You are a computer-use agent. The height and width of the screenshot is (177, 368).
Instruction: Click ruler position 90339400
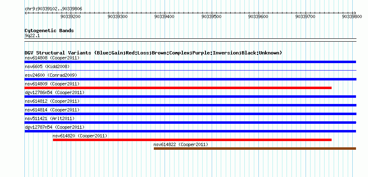(165, 17)
